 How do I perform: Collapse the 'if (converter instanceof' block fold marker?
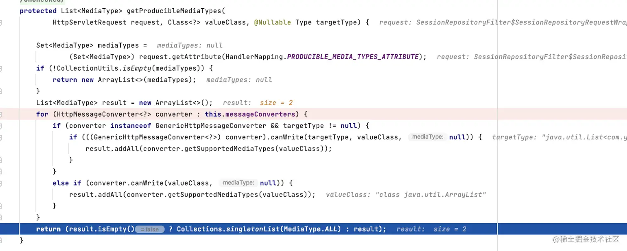(x=1, y=126)
